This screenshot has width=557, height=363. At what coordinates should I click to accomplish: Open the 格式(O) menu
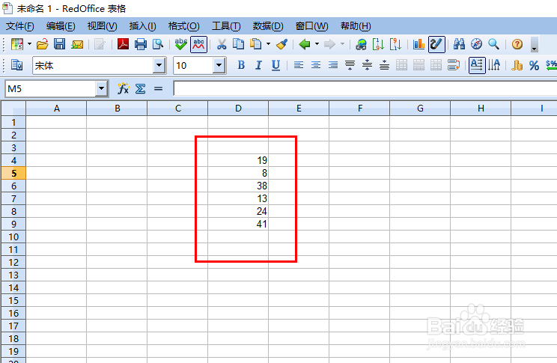click(183, 26)
